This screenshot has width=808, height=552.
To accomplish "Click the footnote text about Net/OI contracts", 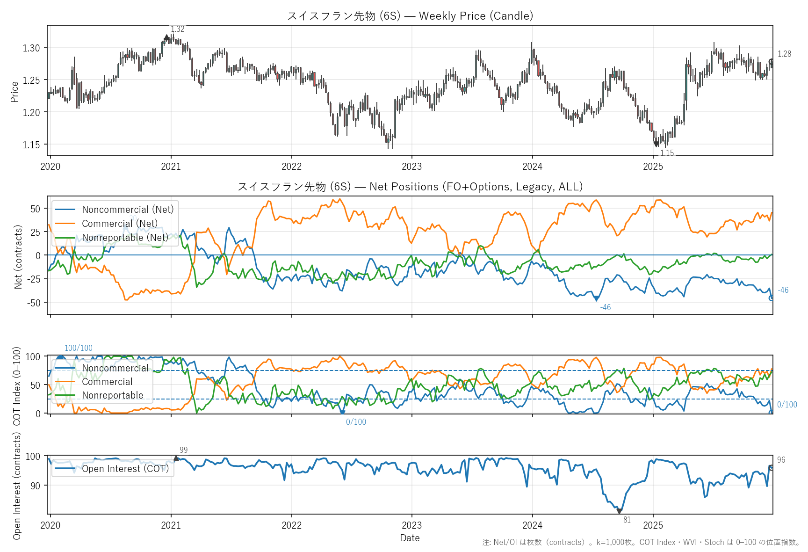I will (x=641, y=542).
